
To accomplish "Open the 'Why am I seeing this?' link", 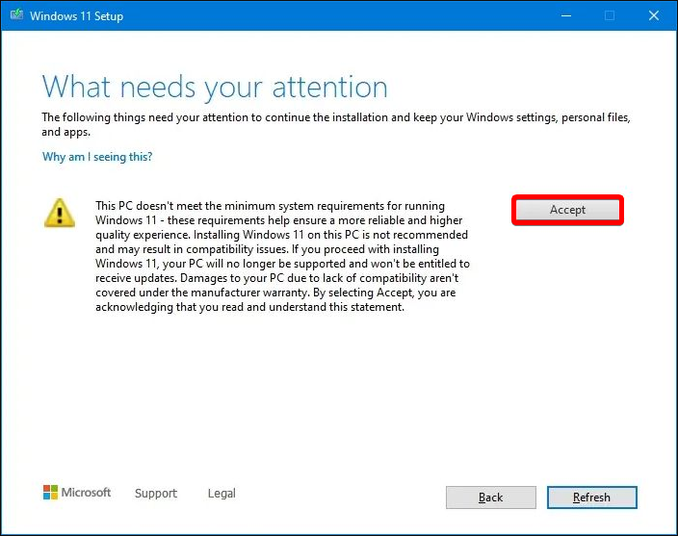I will tap(97, 156).
